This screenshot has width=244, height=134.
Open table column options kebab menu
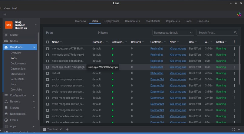click(234, 42)
